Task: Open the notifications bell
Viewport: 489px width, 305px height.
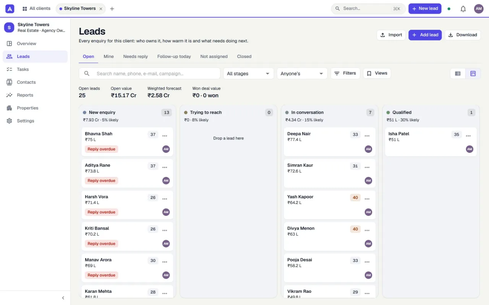Action: click(x=463, y=9)
